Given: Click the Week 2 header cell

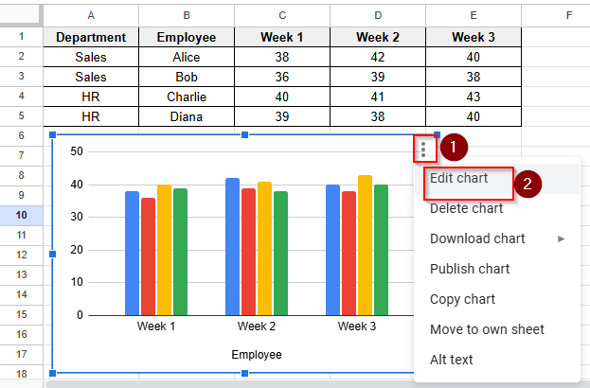Looking at the screenshot, I should click(x=378, y=37).
